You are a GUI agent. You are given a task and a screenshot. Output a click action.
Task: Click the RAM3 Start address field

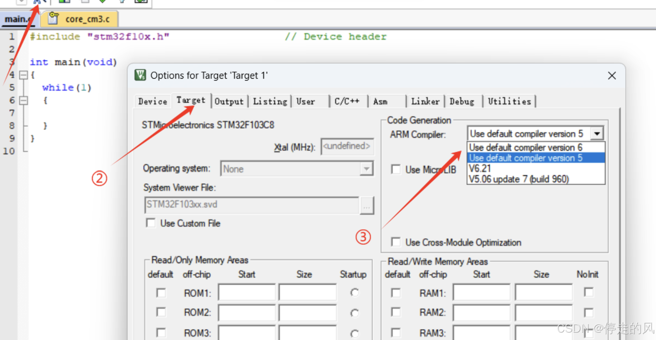[x=482, y=333]
